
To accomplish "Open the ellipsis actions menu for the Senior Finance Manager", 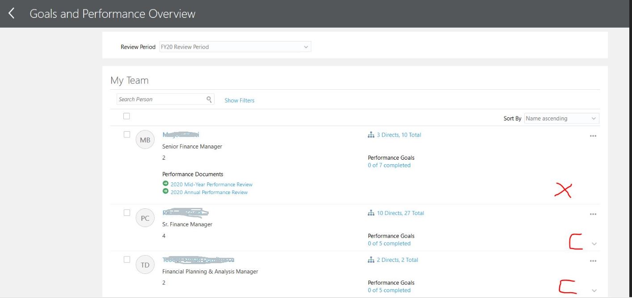I will tap(593, 136).
